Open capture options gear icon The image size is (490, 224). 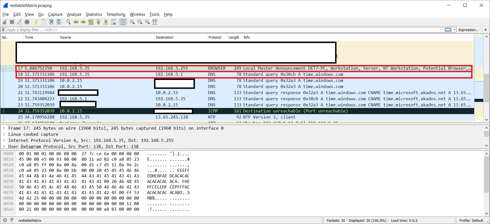click(27, 22)
